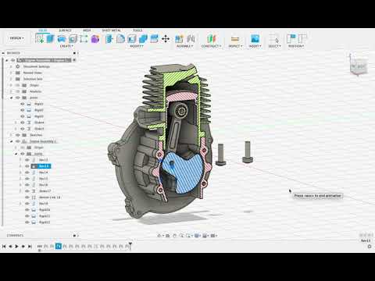The height and width of the screenshot is (281, 375).
Task: Hide Rigid1 joint via its eye icon
Action: (23, 104)
